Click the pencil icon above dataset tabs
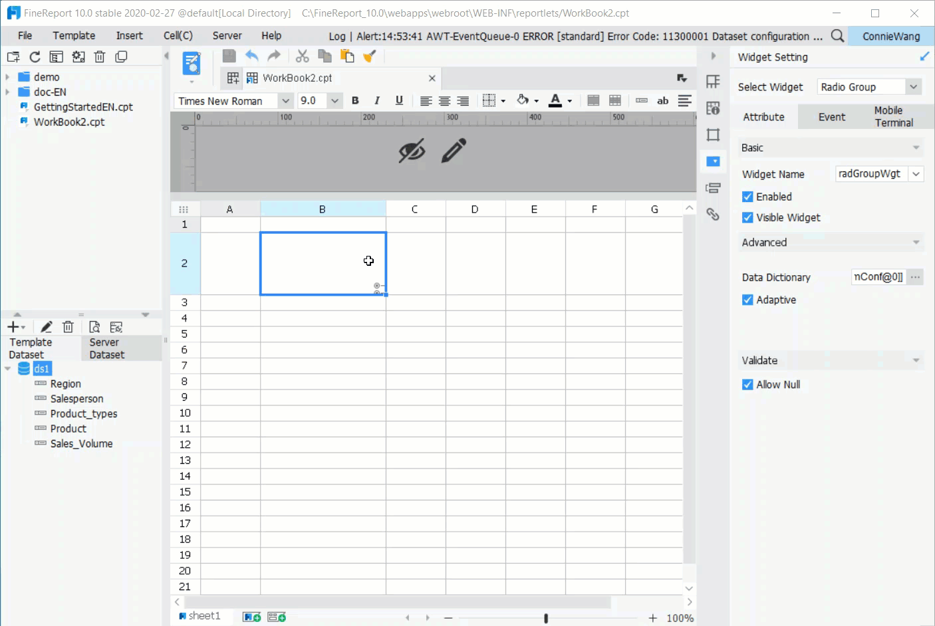Image resolution: width=935 pixels, height=626 pixels. tap(46, 327)
